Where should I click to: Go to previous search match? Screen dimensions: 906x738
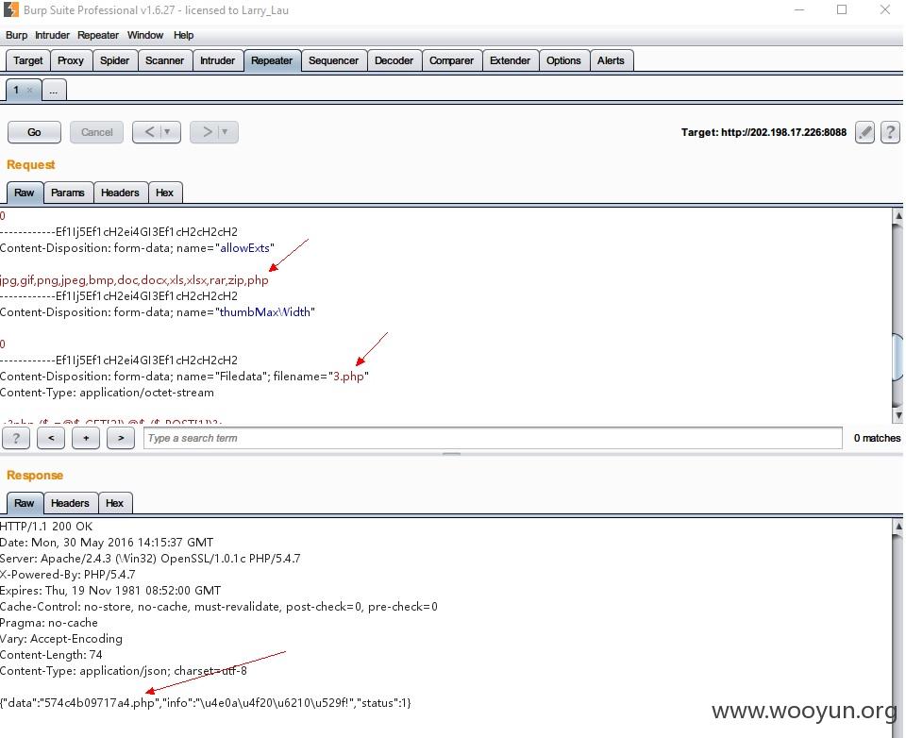pyautogui.click(x=51, y=438)
